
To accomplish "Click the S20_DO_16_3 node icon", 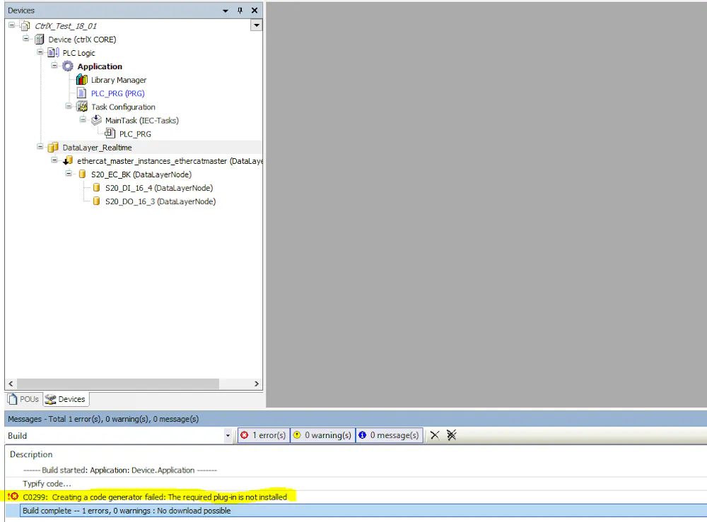I will [x=96, y=201].
